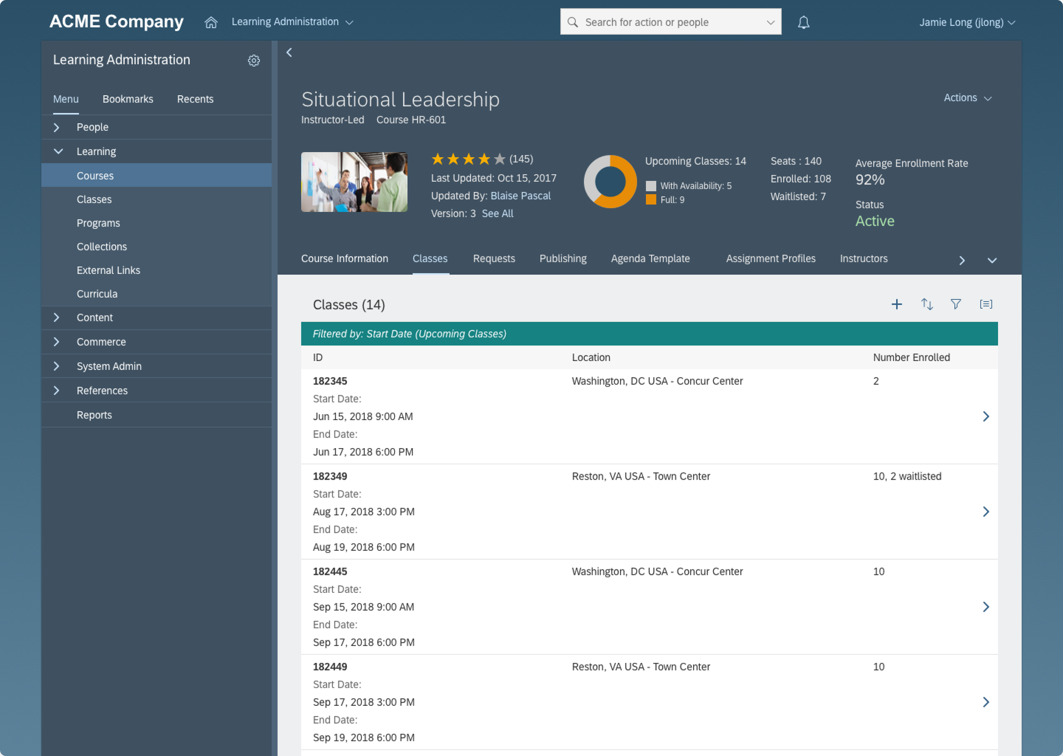Expand the System Admin section
Image resolution: width=1063 pixels, height=756 pixels.
(57, 367)
